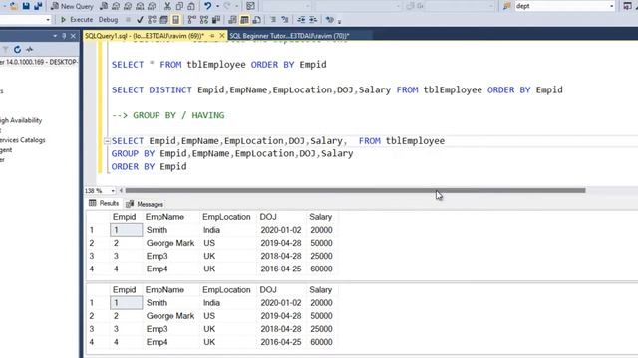Toggle Include Live Query Statistics

pyautogui.click(x=204, y=20)
